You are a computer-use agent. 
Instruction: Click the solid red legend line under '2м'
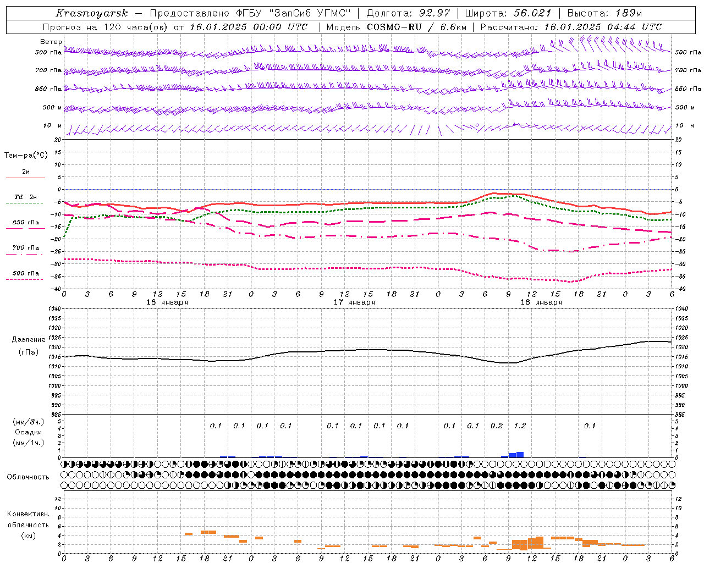(x=25, y=178)
